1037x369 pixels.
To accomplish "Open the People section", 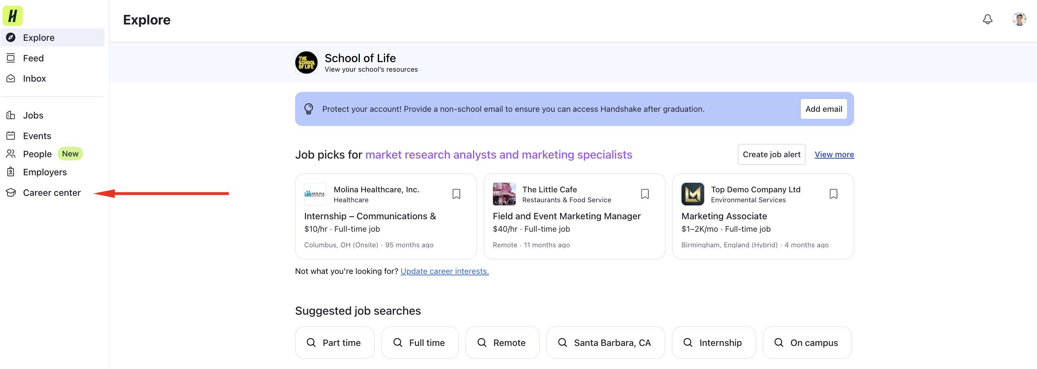I will coord(37,154).
